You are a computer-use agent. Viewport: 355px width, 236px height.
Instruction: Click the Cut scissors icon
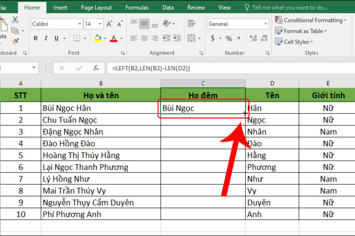coord(15,20)
